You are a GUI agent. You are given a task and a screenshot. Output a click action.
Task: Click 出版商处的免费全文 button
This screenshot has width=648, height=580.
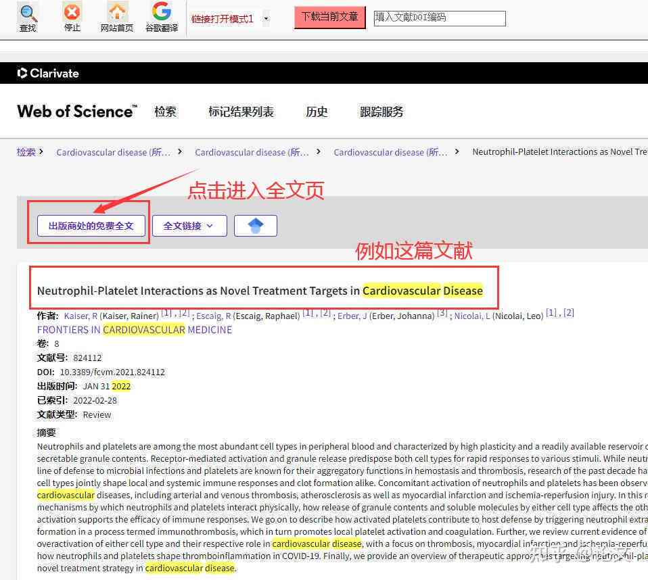[x=91, y=226]
